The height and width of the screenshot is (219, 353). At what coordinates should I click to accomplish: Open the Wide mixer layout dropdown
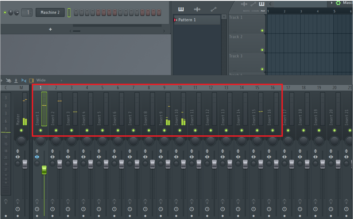pos(41,80)
